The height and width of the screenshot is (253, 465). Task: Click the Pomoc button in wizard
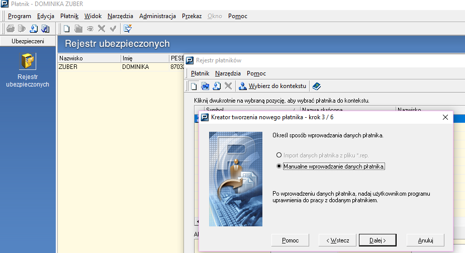pos(290,240)
